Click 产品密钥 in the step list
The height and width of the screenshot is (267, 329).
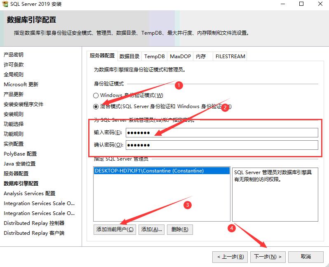(x=14, y=54)
